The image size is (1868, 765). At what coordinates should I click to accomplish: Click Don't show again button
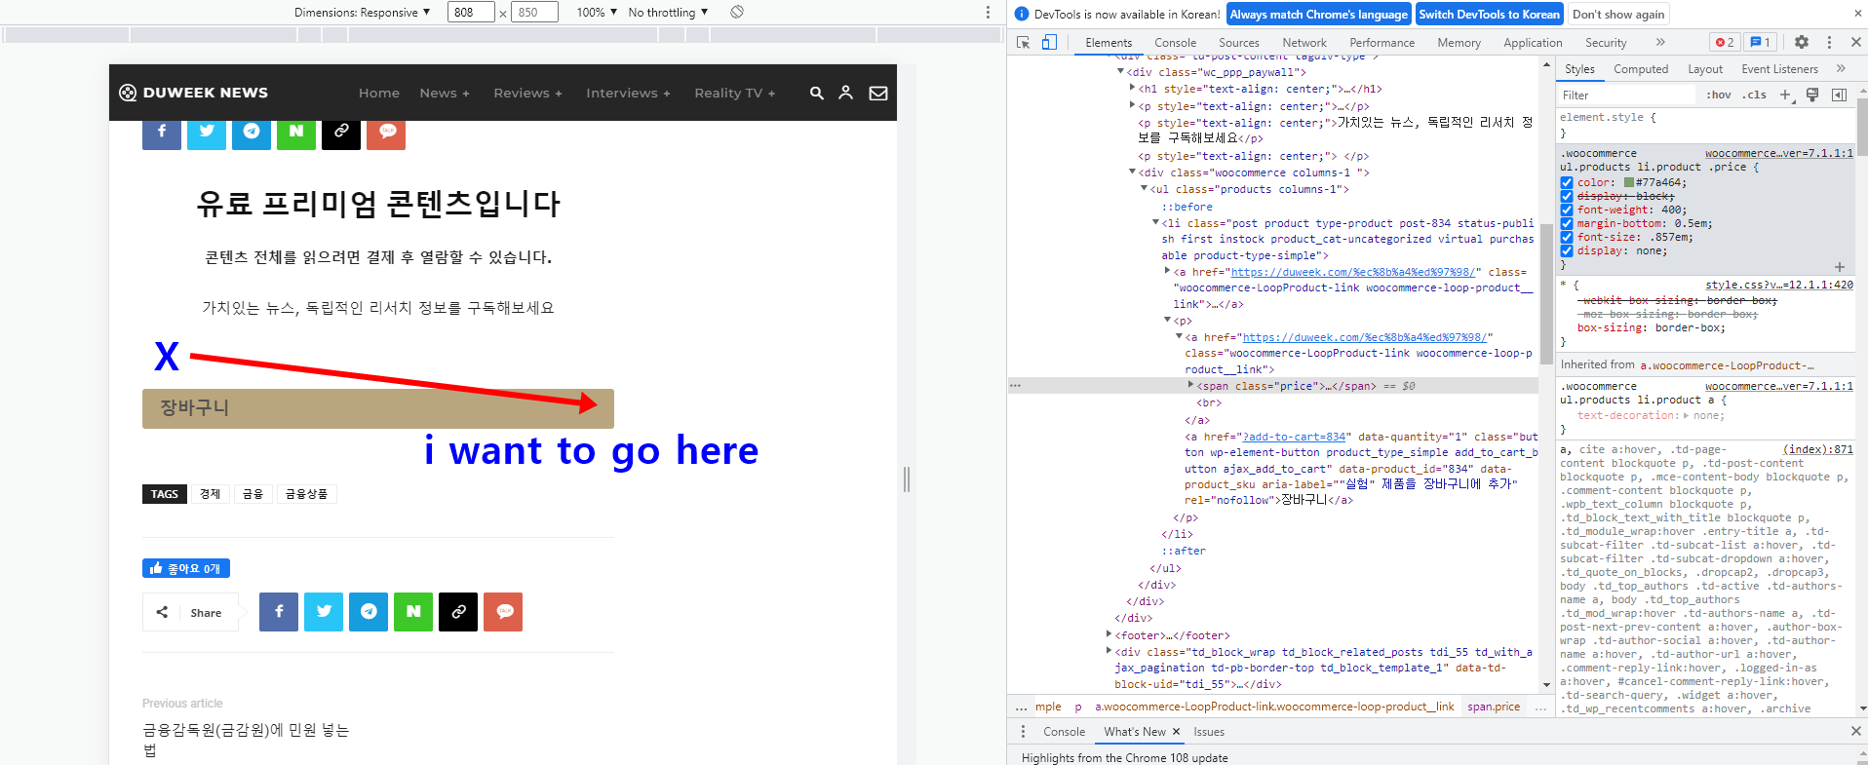(x=1618, y=14)
